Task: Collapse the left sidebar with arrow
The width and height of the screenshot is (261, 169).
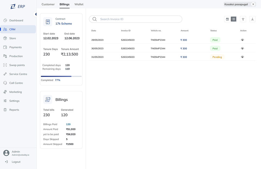Action: tap(35, 14)
